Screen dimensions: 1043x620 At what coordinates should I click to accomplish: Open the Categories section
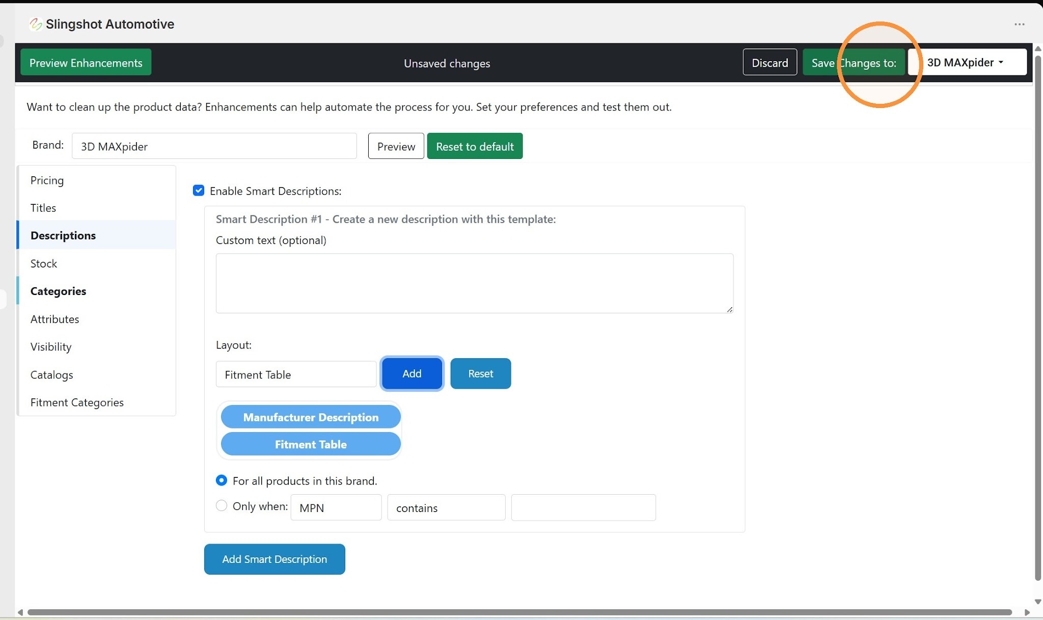pyautogui.click(x=97, y=291)
